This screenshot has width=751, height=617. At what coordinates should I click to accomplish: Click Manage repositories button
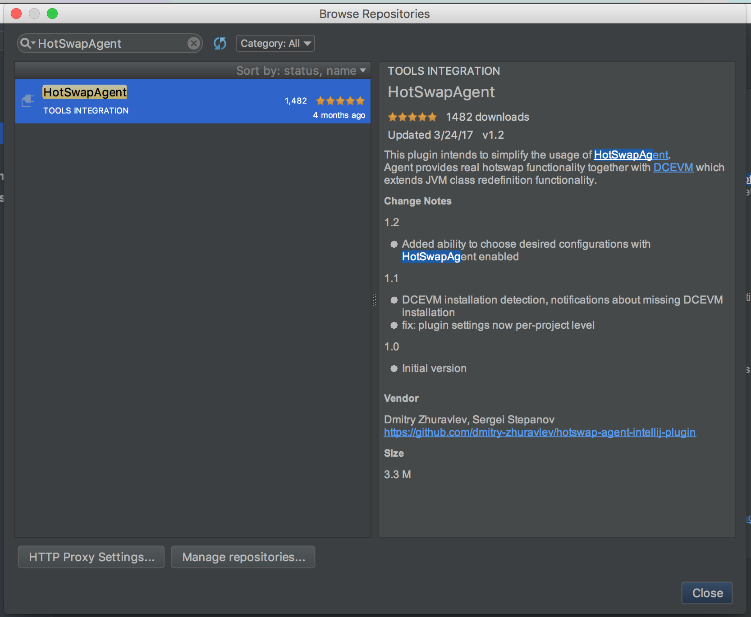[x=243, y=557]
